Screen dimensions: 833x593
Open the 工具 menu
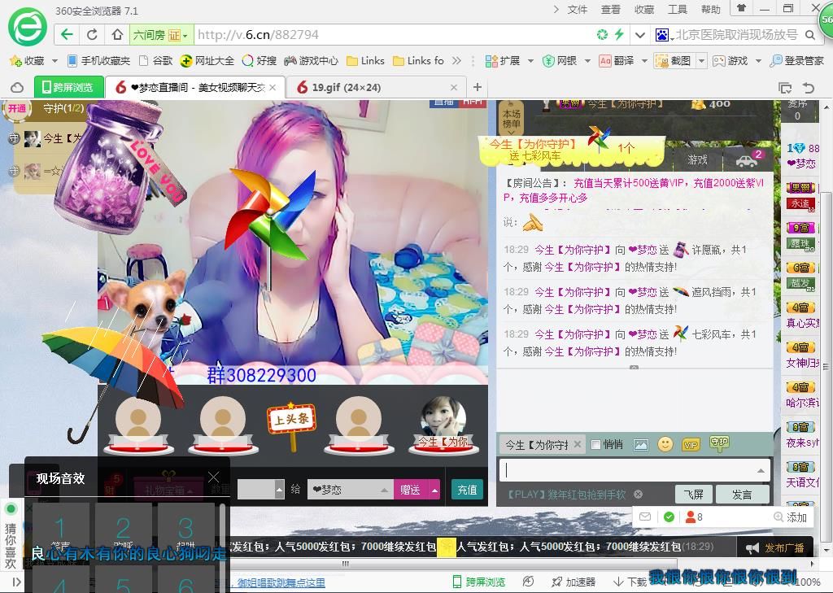pos(678,9)
